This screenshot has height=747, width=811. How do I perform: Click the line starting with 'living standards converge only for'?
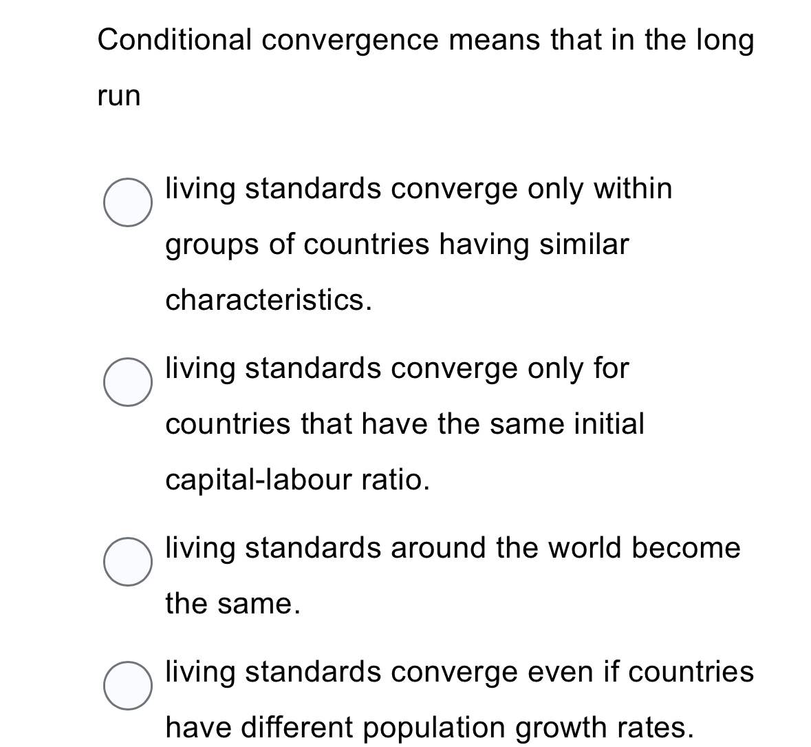click(397, 369)
